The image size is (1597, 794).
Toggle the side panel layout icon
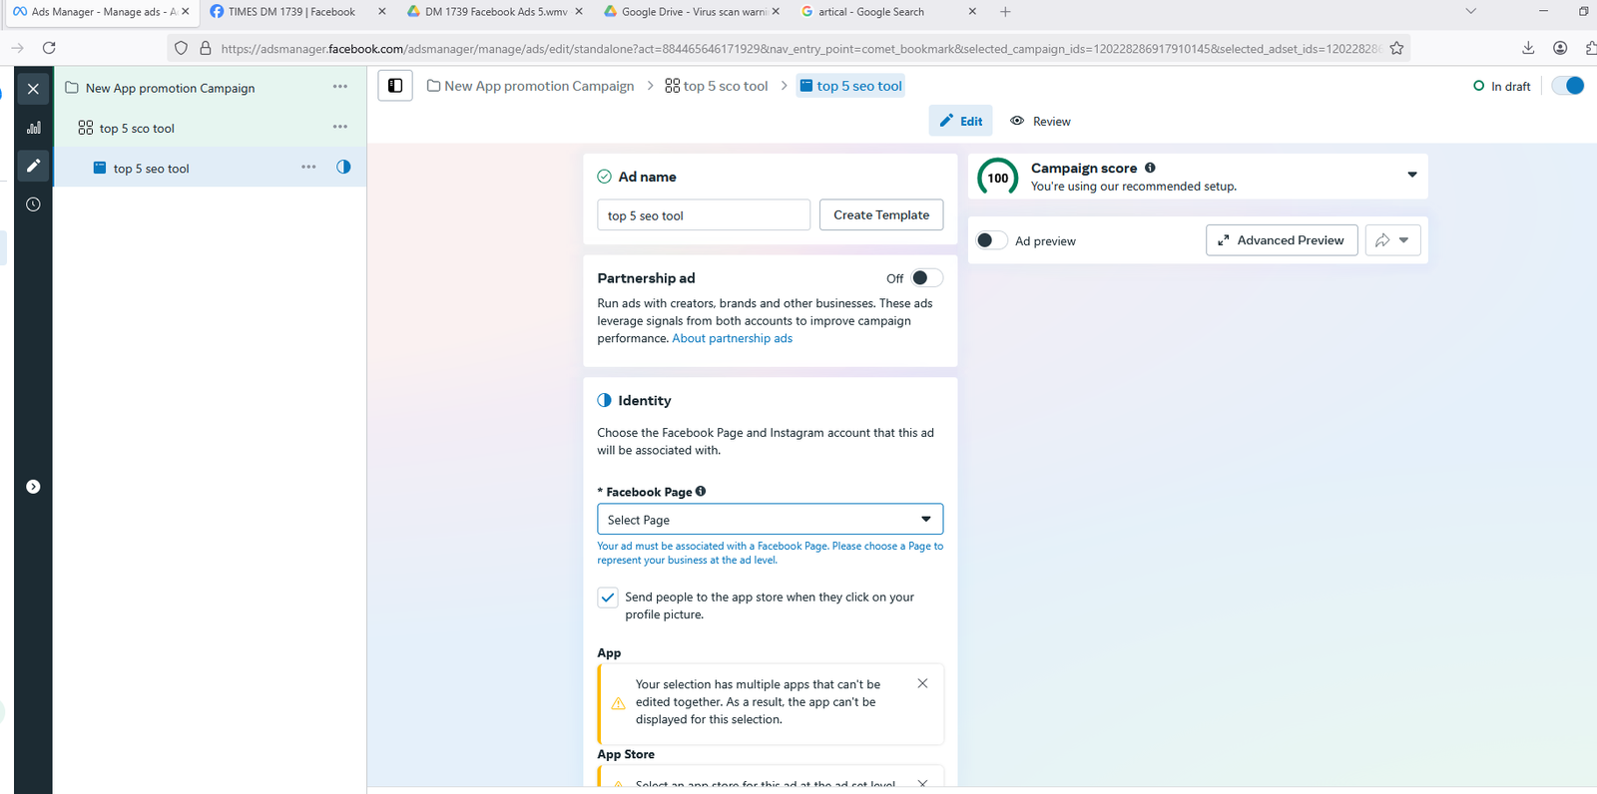pyautogui.click(x=395, y=86)
